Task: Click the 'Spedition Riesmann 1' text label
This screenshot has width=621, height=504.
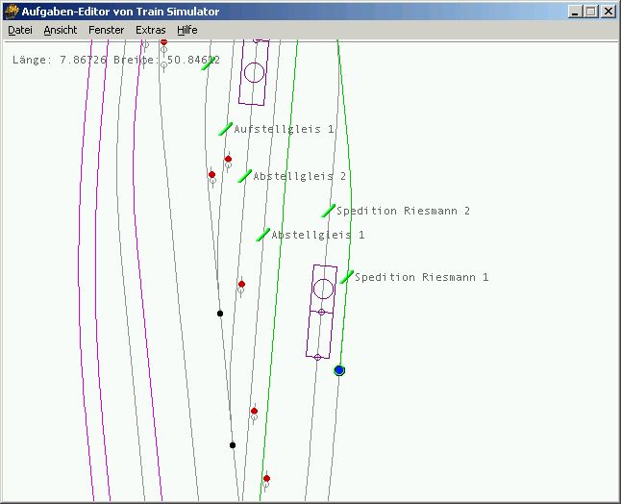Action: coord(421,277)
